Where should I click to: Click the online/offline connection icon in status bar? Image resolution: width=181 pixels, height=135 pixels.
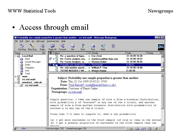24,128
